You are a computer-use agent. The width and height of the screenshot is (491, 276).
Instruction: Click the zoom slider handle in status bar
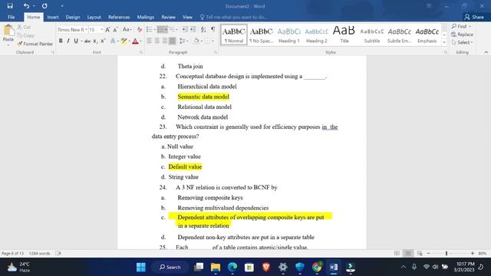(x=447, y=253)
